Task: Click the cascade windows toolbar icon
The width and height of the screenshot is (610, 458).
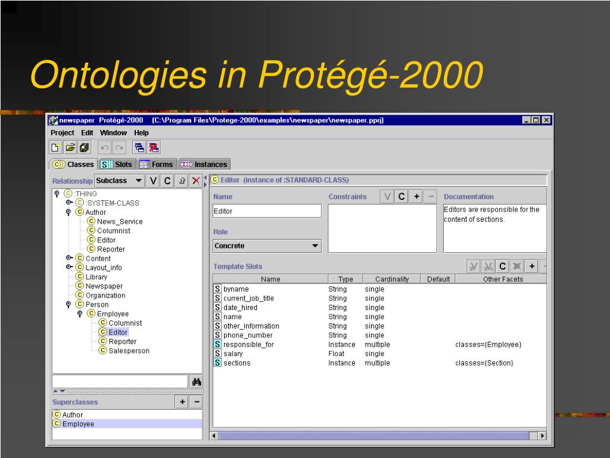Action: 139,148
